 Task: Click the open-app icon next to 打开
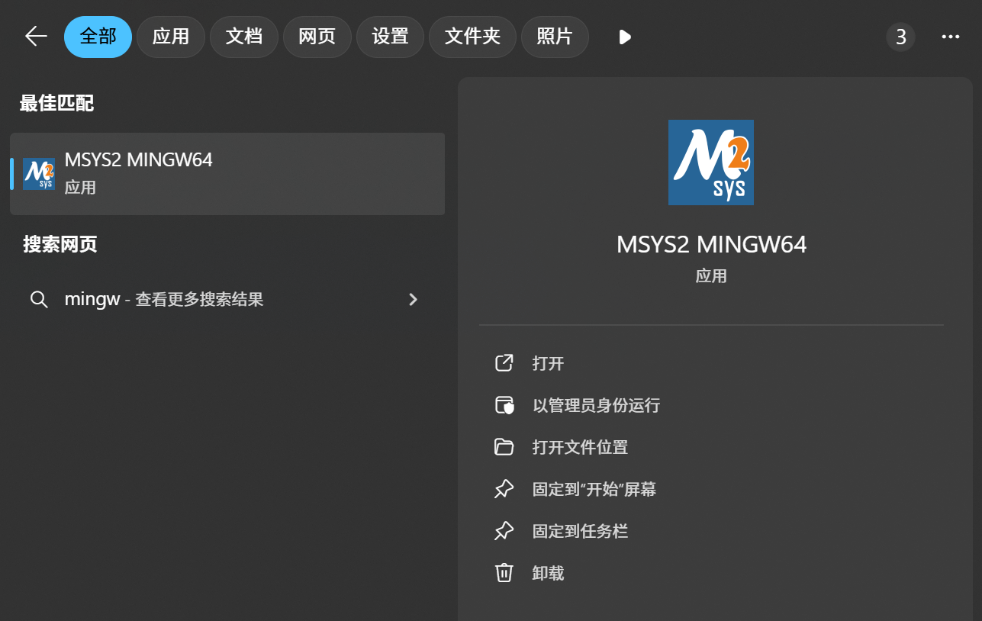[504, 363]
